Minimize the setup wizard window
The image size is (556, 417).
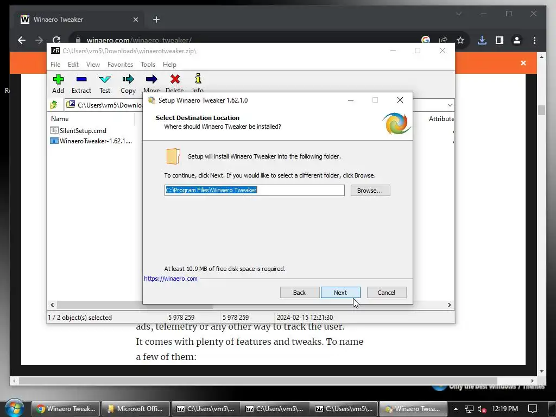[x=351, y=100]
